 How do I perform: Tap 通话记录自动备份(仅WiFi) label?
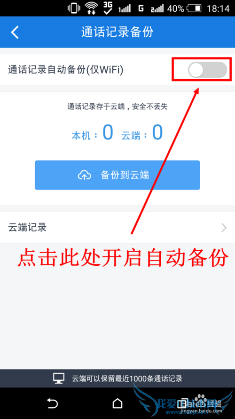[x=65, y=70]
